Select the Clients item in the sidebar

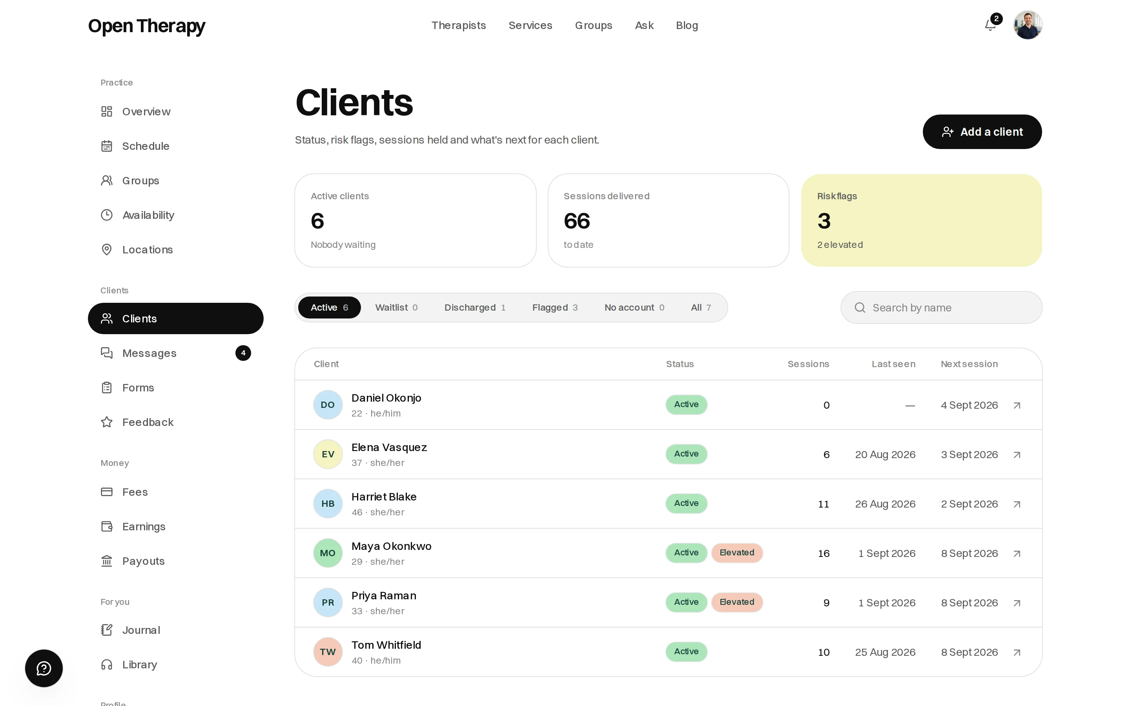coord(175,318)
